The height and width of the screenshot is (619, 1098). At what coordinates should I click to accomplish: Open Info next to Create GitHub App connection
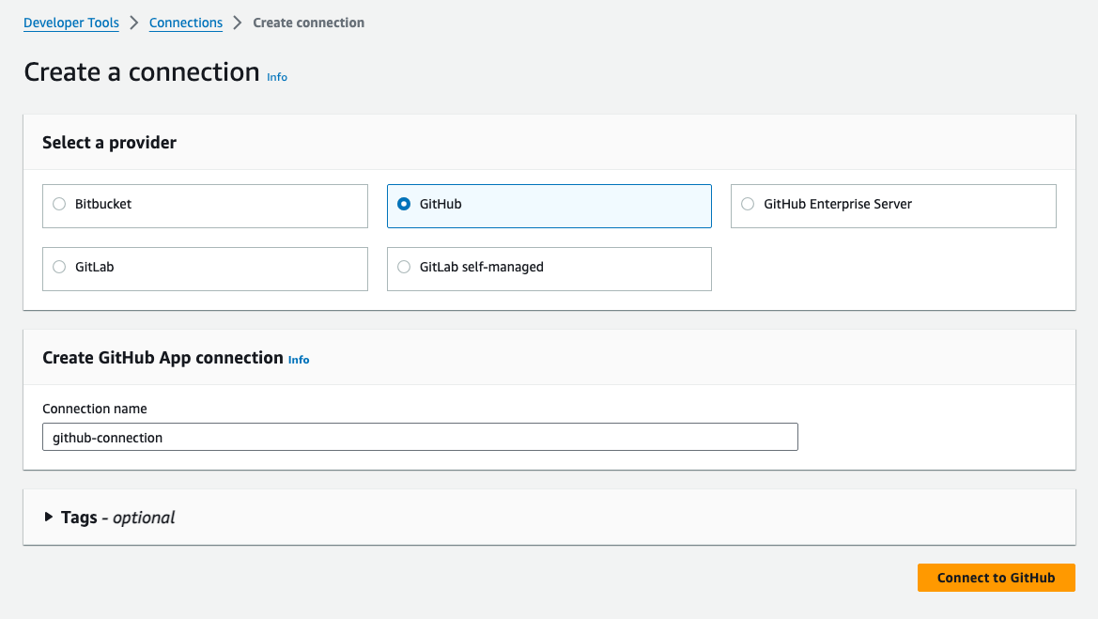click(299, 360)
